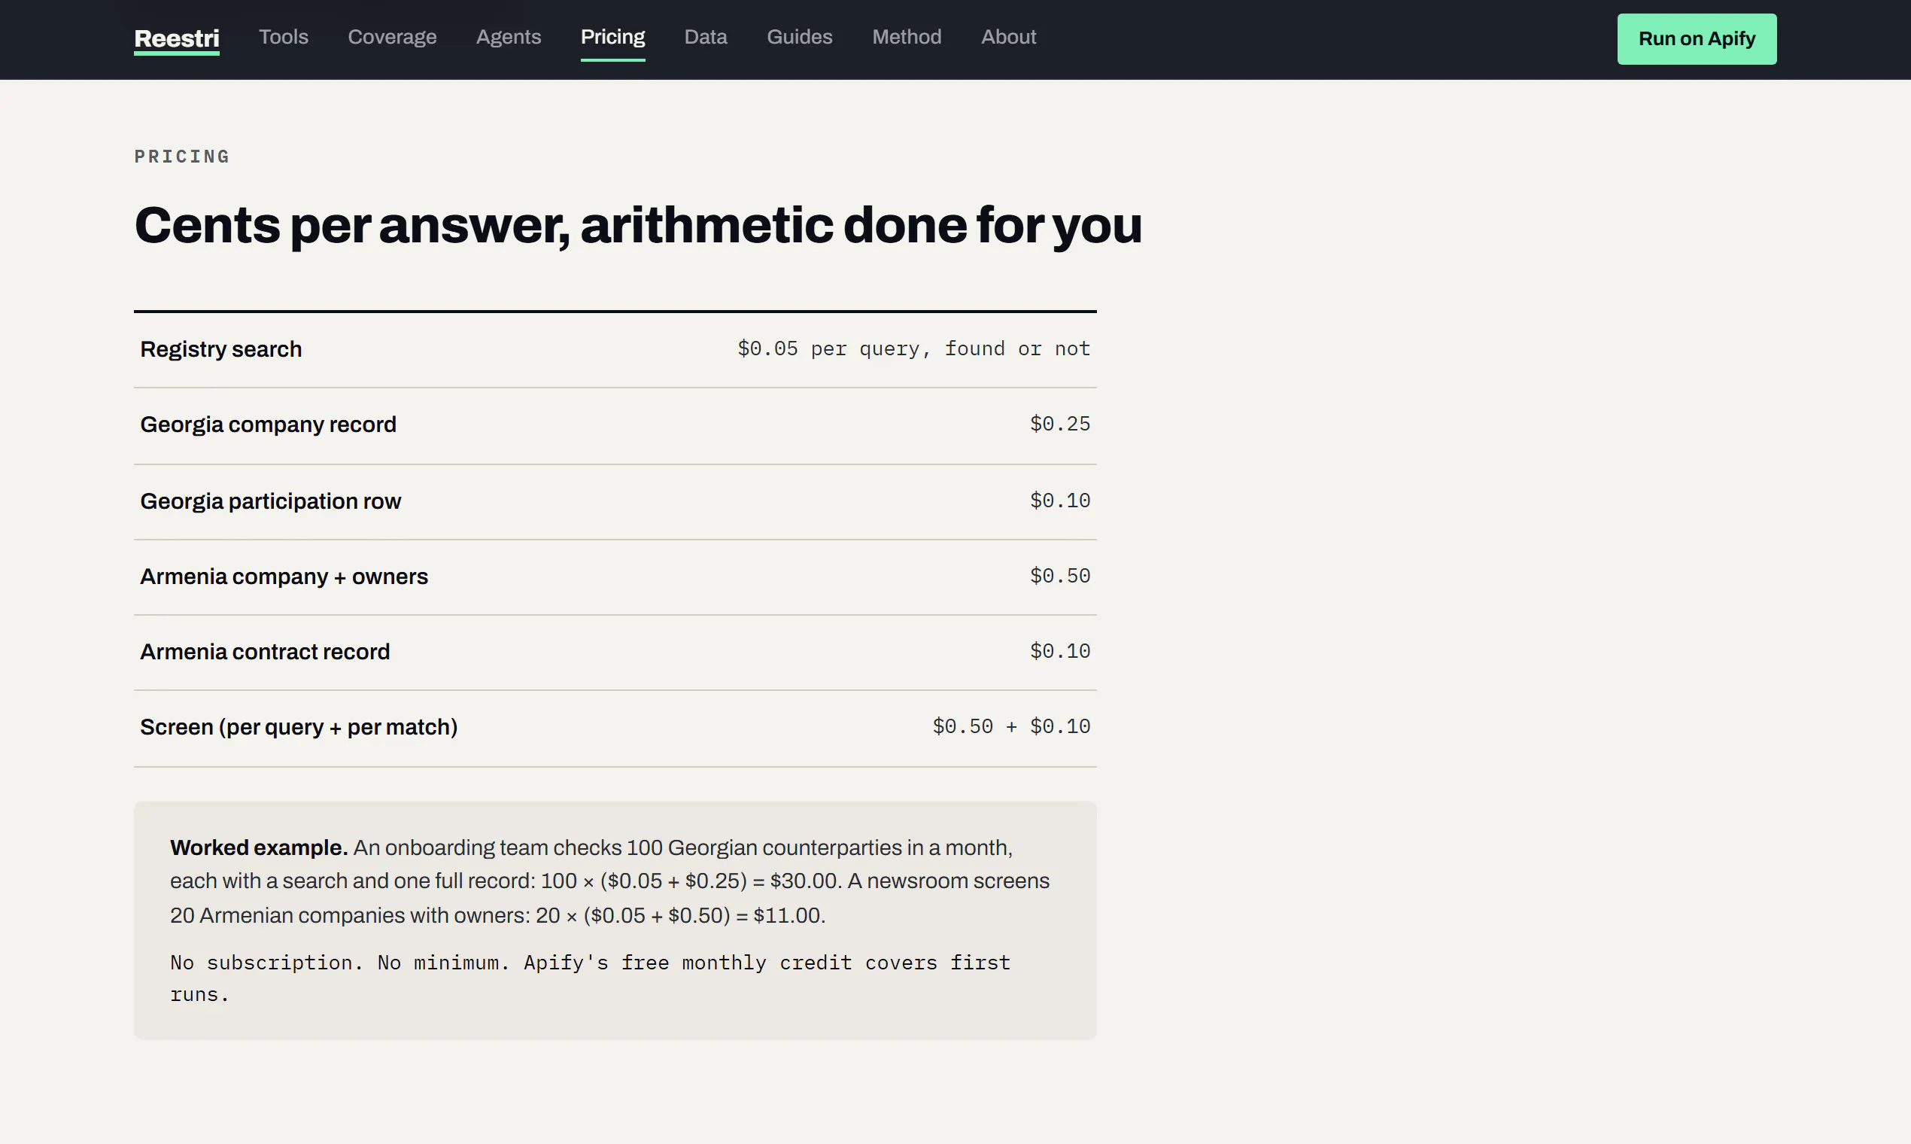
Task: Click the No subscription note text
Action: [x=591, y=978]
